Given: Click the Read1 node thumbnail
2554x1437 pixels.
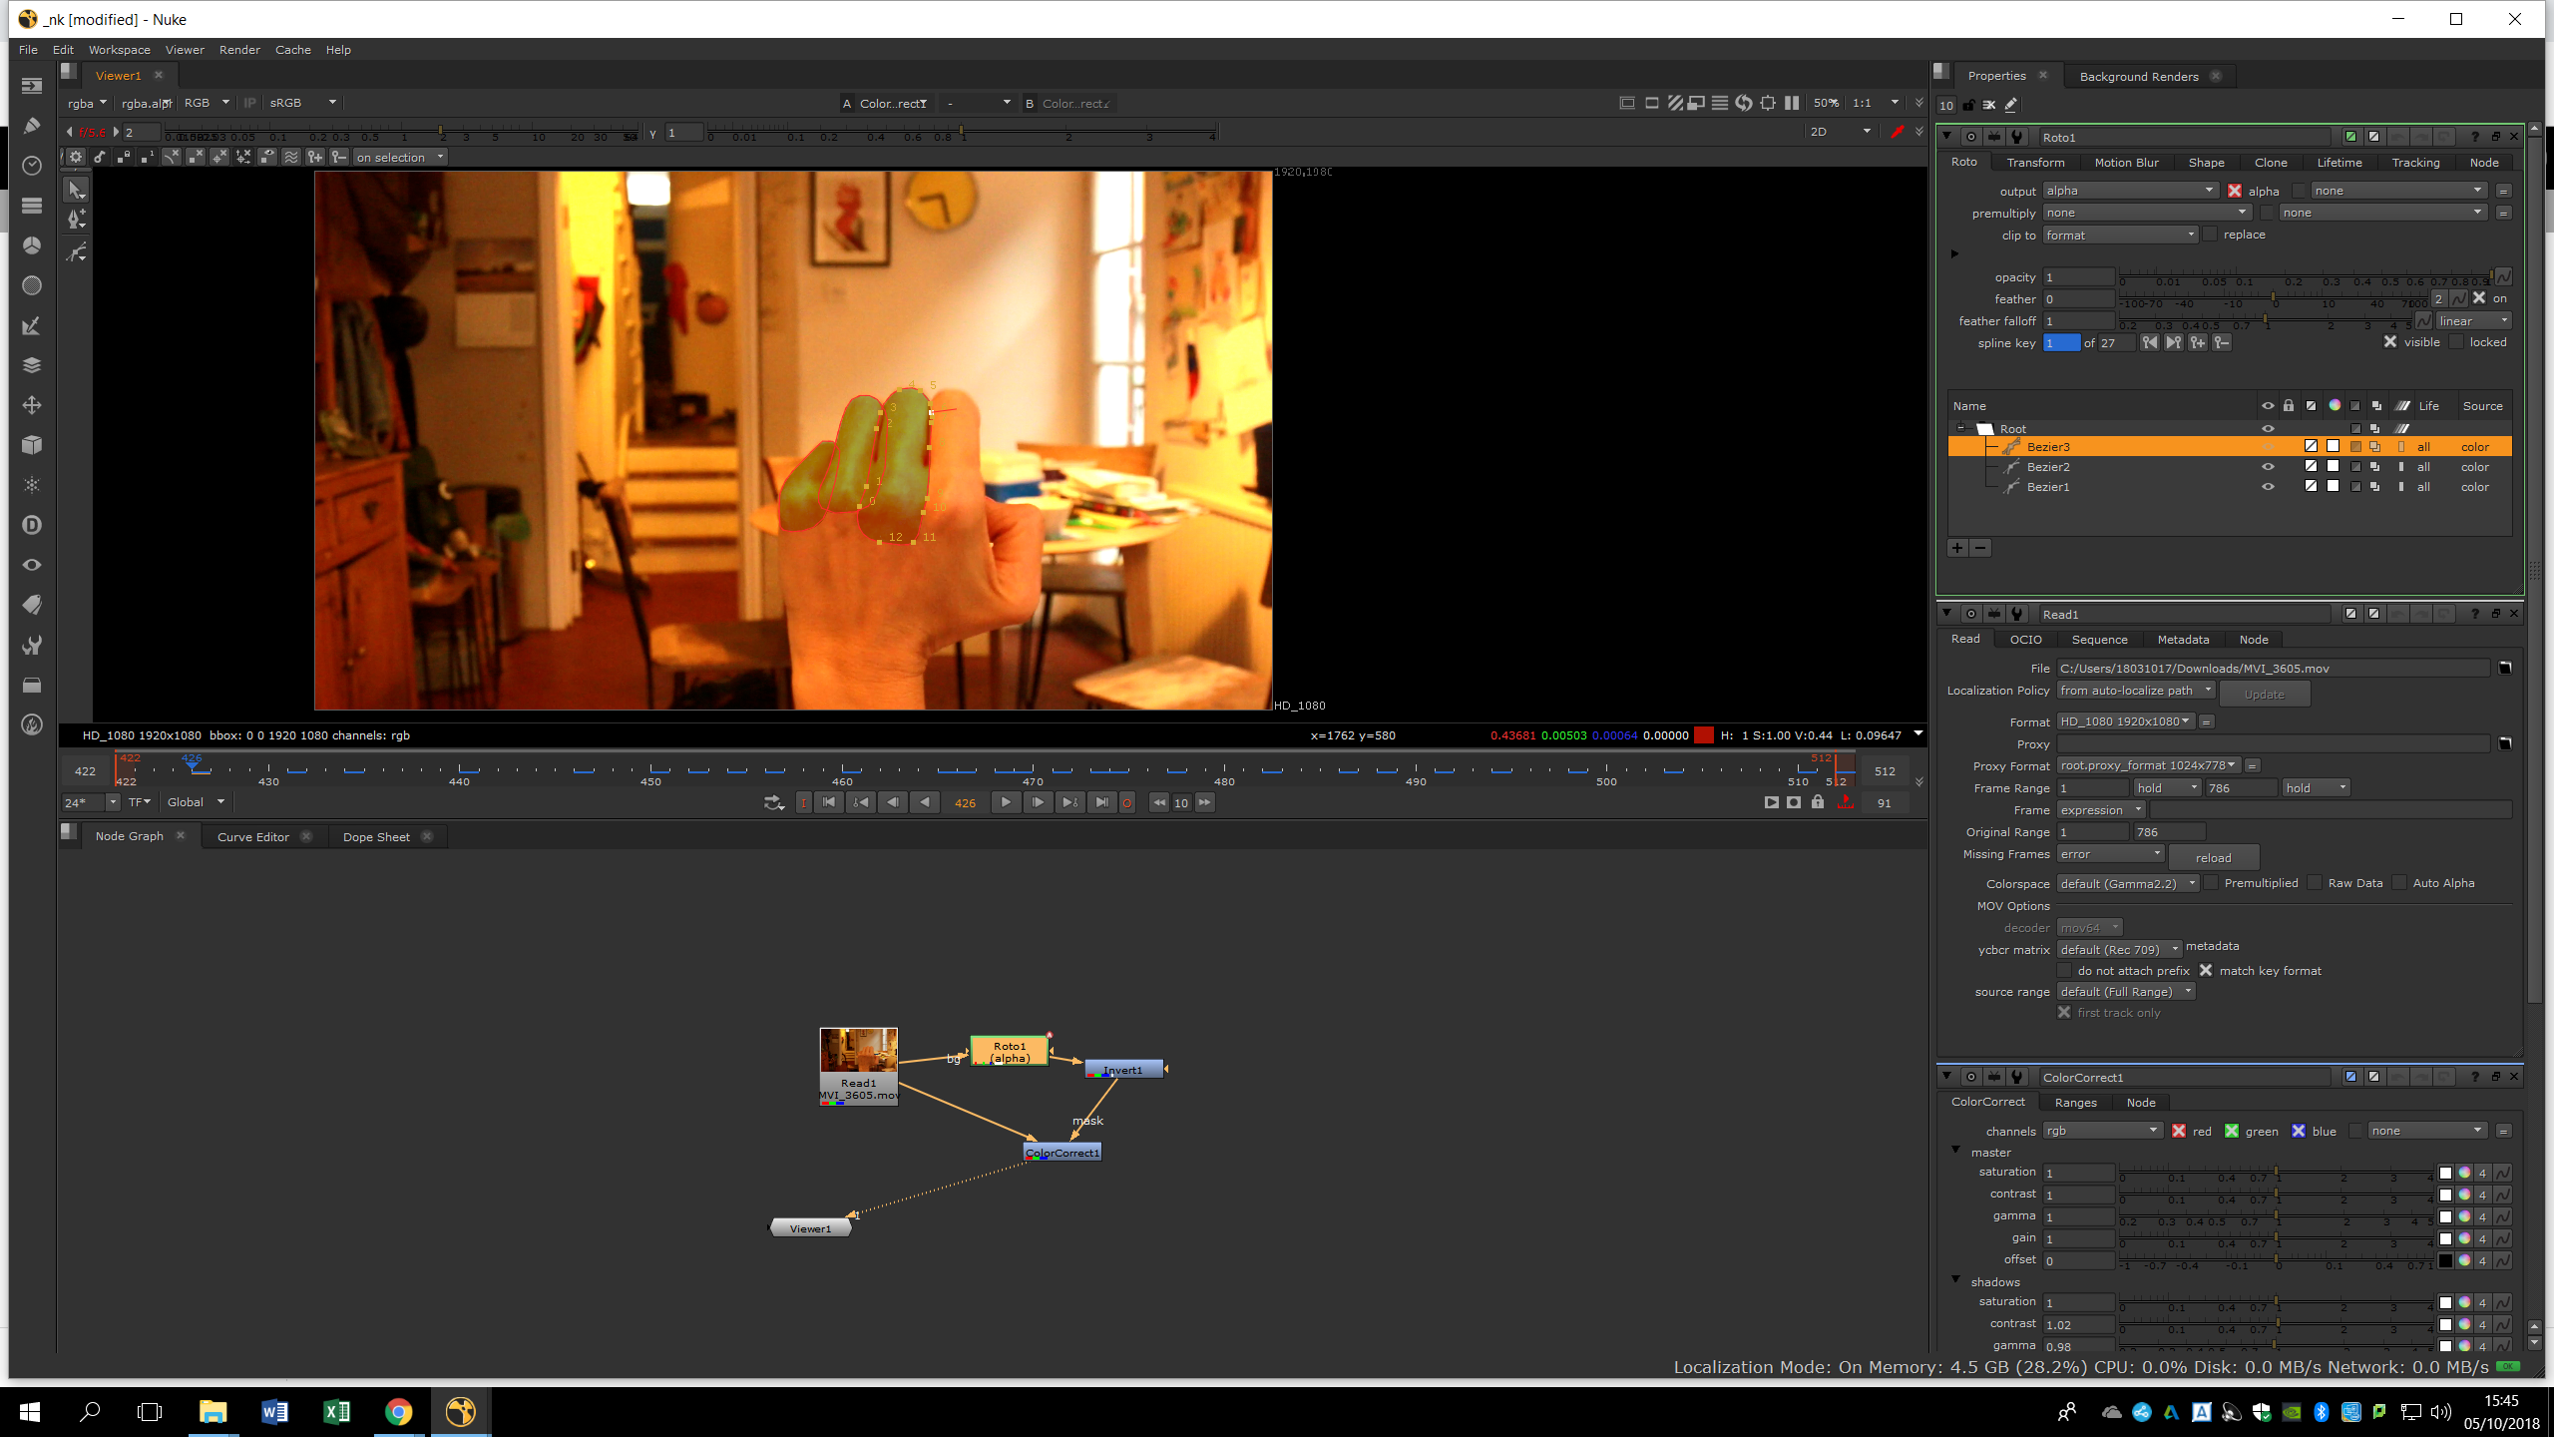Looking at the screenshot, I should pyautogui.click(x=858, y=1051).
